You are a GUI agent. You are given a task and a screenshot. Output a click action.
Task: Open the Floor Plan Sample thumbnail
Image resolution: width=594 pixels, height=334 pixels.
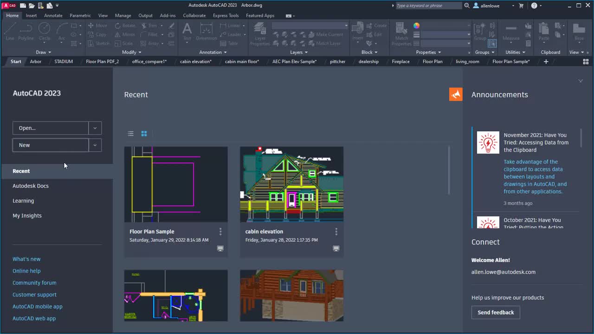pos(176,184)
